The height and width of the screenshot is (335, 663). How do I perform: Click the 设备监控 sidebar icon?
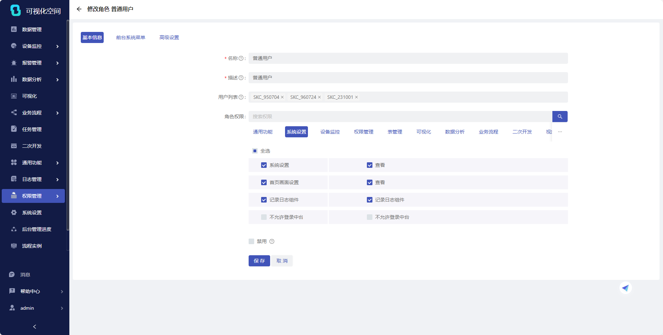click(14, 46)
